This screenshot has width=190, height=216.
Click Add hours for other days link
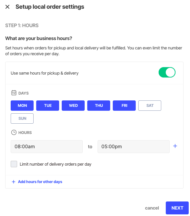pos(40,182)
